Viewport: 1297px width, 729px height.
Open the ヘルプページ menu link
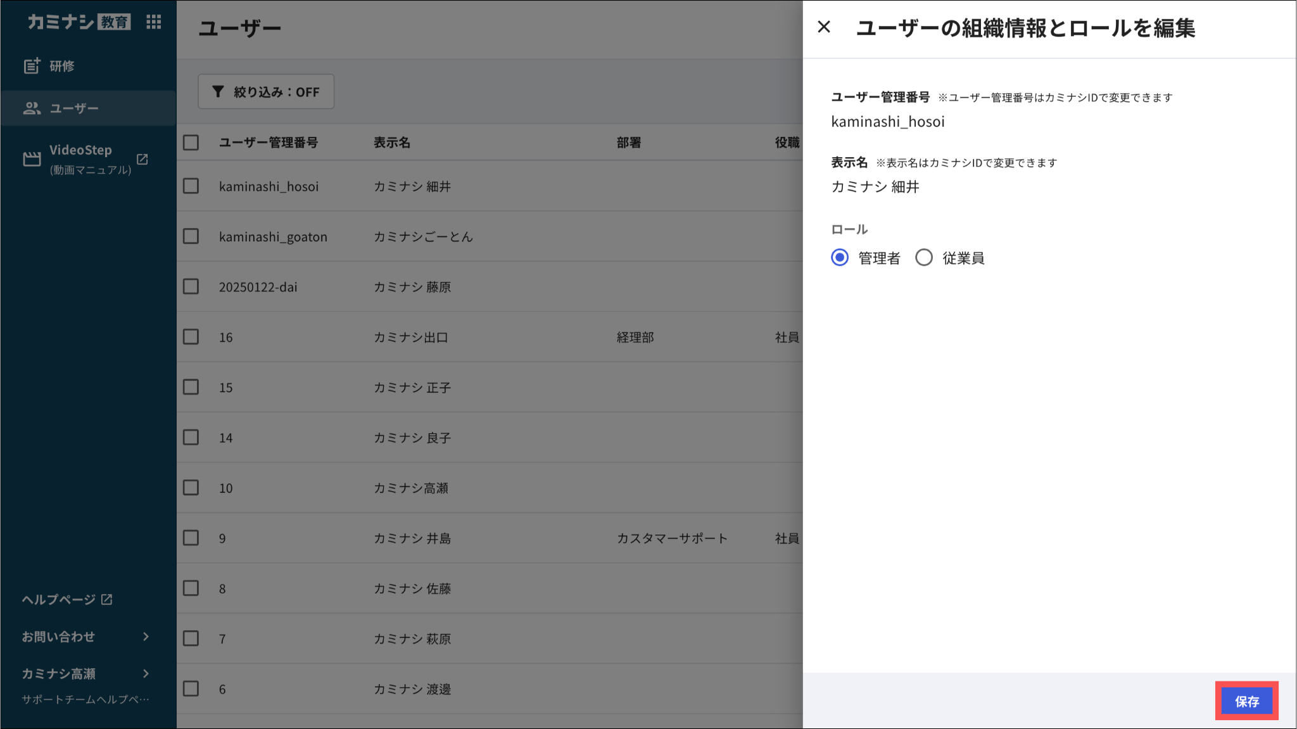coord(59,599)
